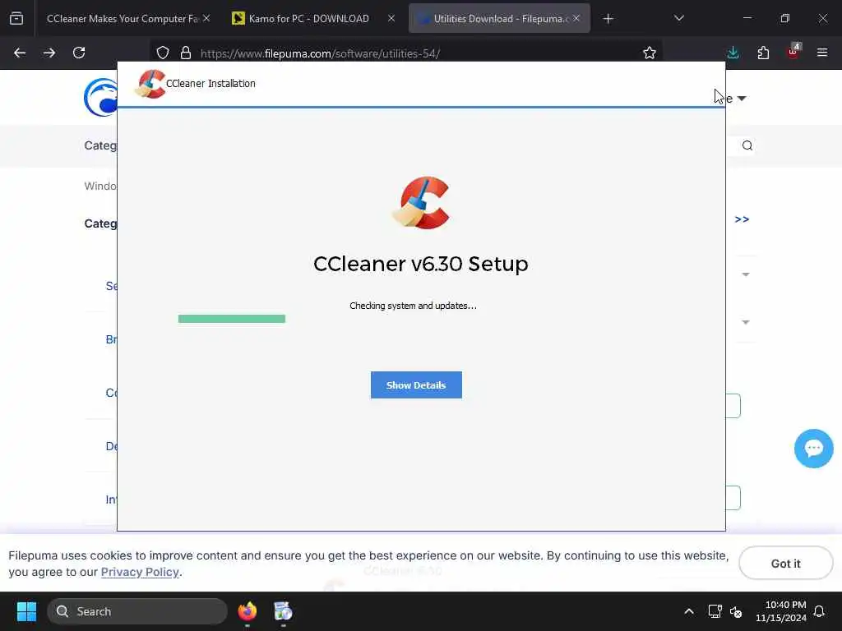
Task: Open the Windows Start menu
Action: point(26,611)
